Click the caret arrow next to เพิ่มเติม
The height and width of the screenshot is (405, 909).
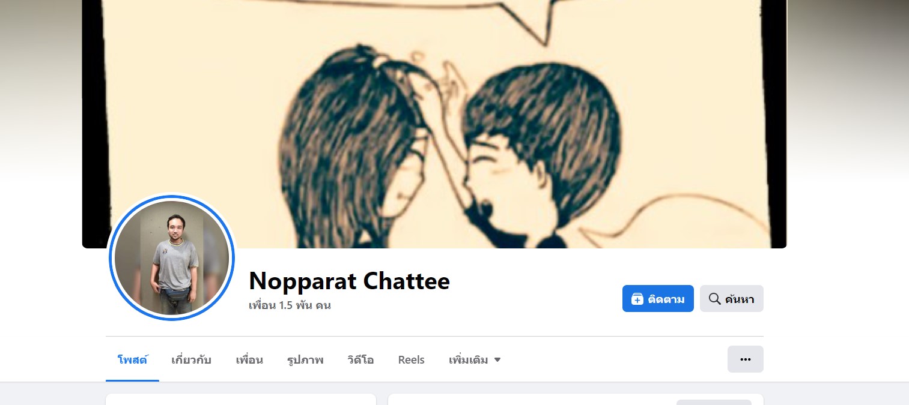pyautogui.click(x=497, y=360)
